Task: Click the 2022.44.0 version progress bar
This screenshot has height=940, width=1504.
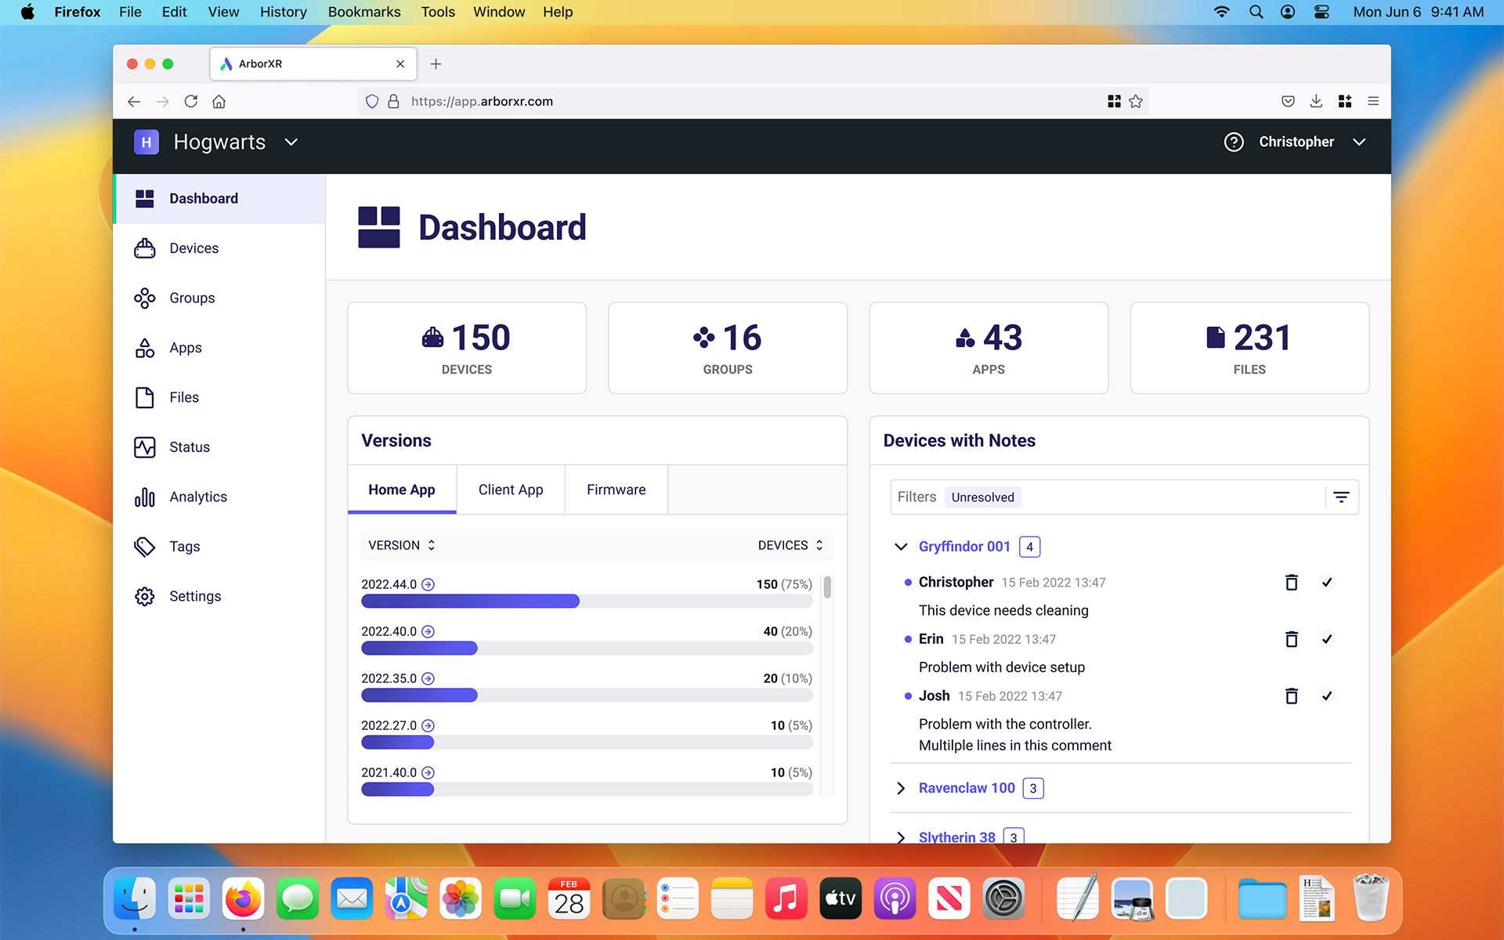Action: coord(587,601)
